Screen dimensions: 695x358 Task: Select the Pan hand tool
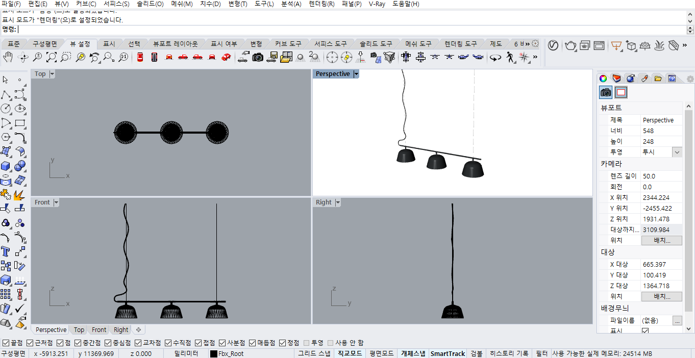(8, 57)
